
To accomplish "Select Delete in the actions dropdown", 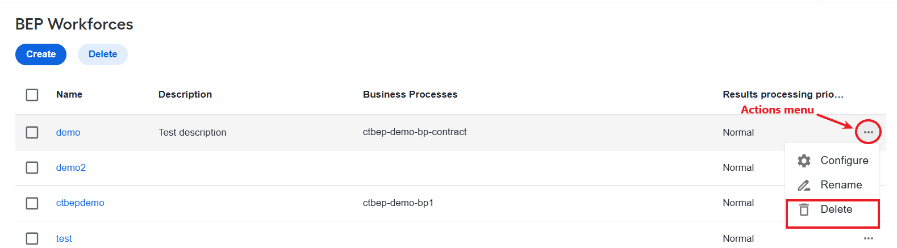I will 832,209.
